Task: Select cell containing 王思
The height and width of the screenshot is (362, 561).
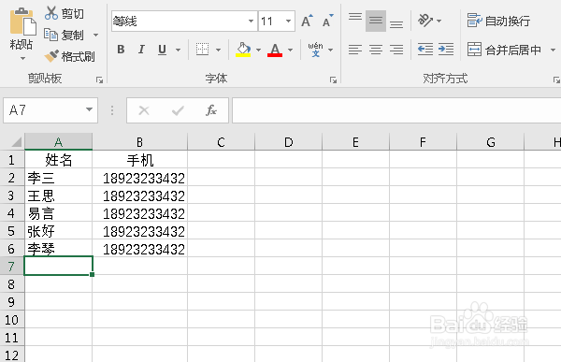Action: pos(59,195)
